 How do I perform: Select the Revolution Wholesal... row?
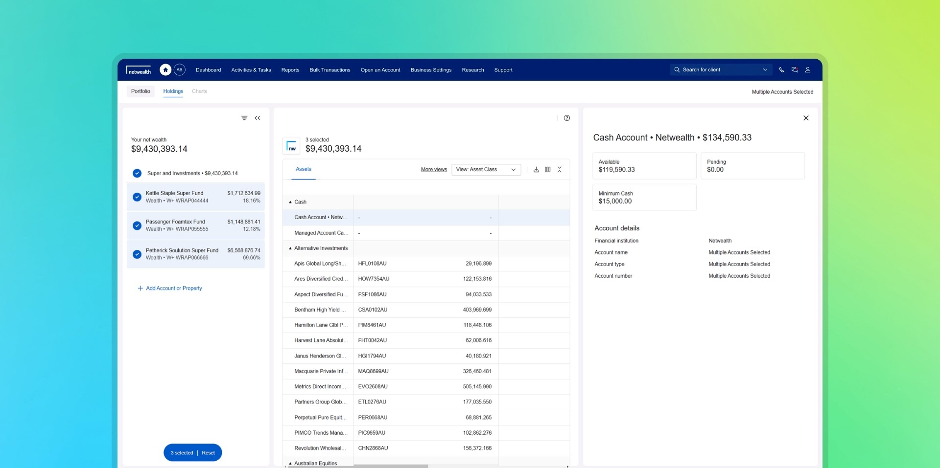(426, 448)
